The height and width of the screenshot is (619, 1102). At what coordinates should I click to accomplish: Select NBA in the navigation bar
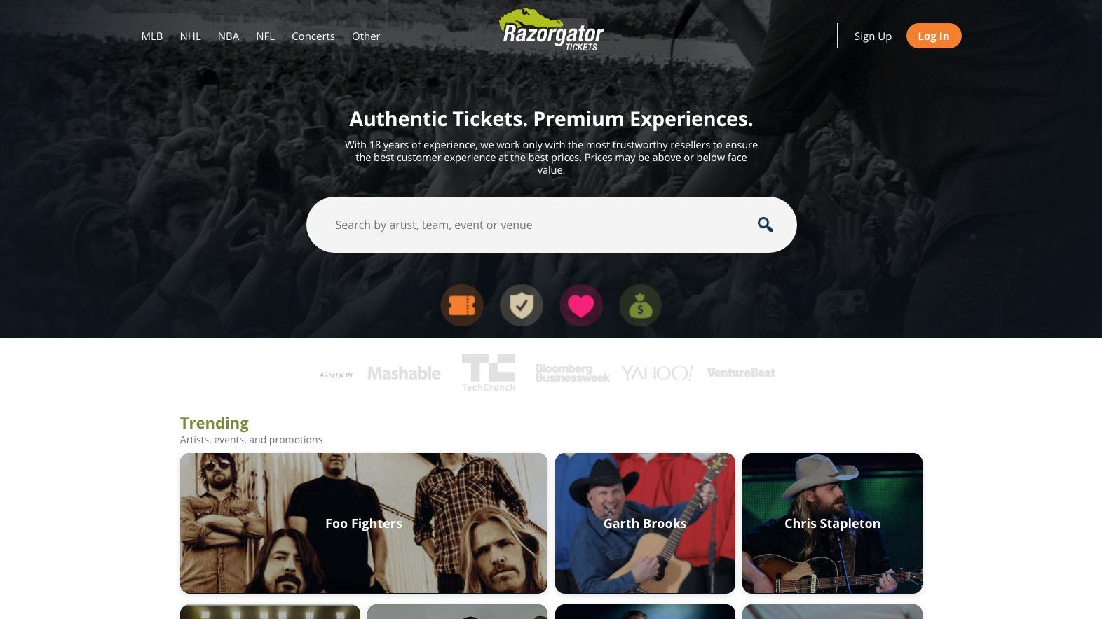coord(229,36)
